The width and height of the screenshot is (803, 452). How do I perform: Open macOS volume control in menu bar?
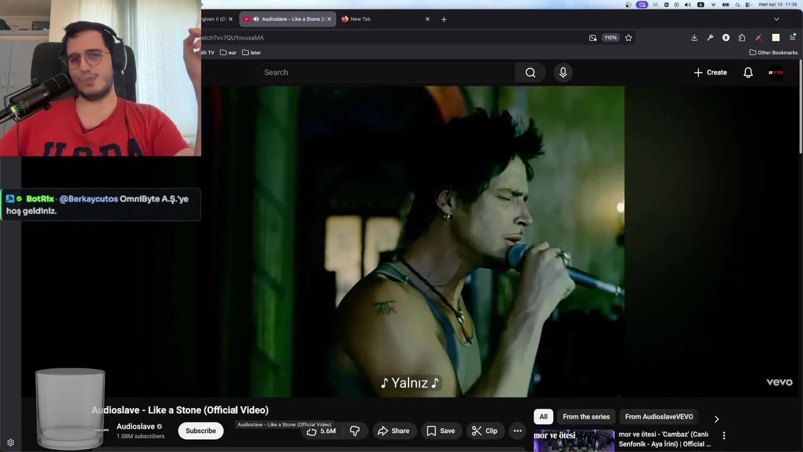coord(688,4)
